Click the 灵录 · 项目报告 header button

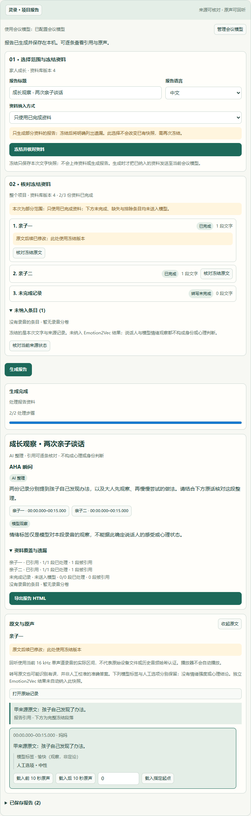coord(24,10)
